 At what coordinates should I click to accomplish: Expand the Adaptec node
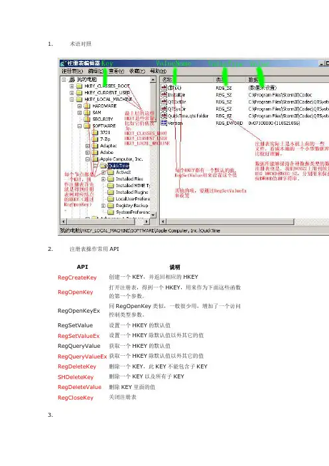(88, 146)
